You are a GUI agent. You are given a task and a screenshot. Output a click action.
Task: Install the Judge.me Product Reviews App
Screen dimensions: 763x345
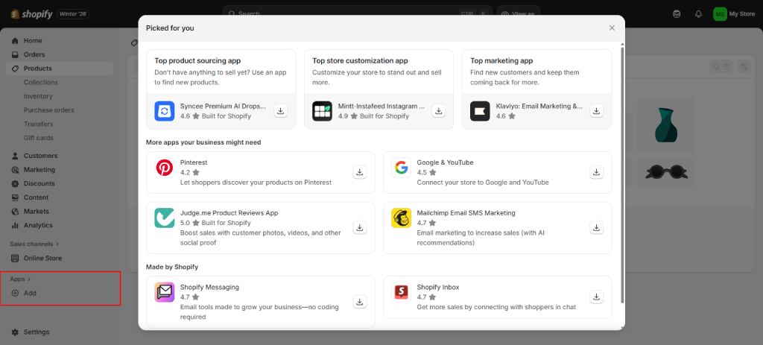360,228
